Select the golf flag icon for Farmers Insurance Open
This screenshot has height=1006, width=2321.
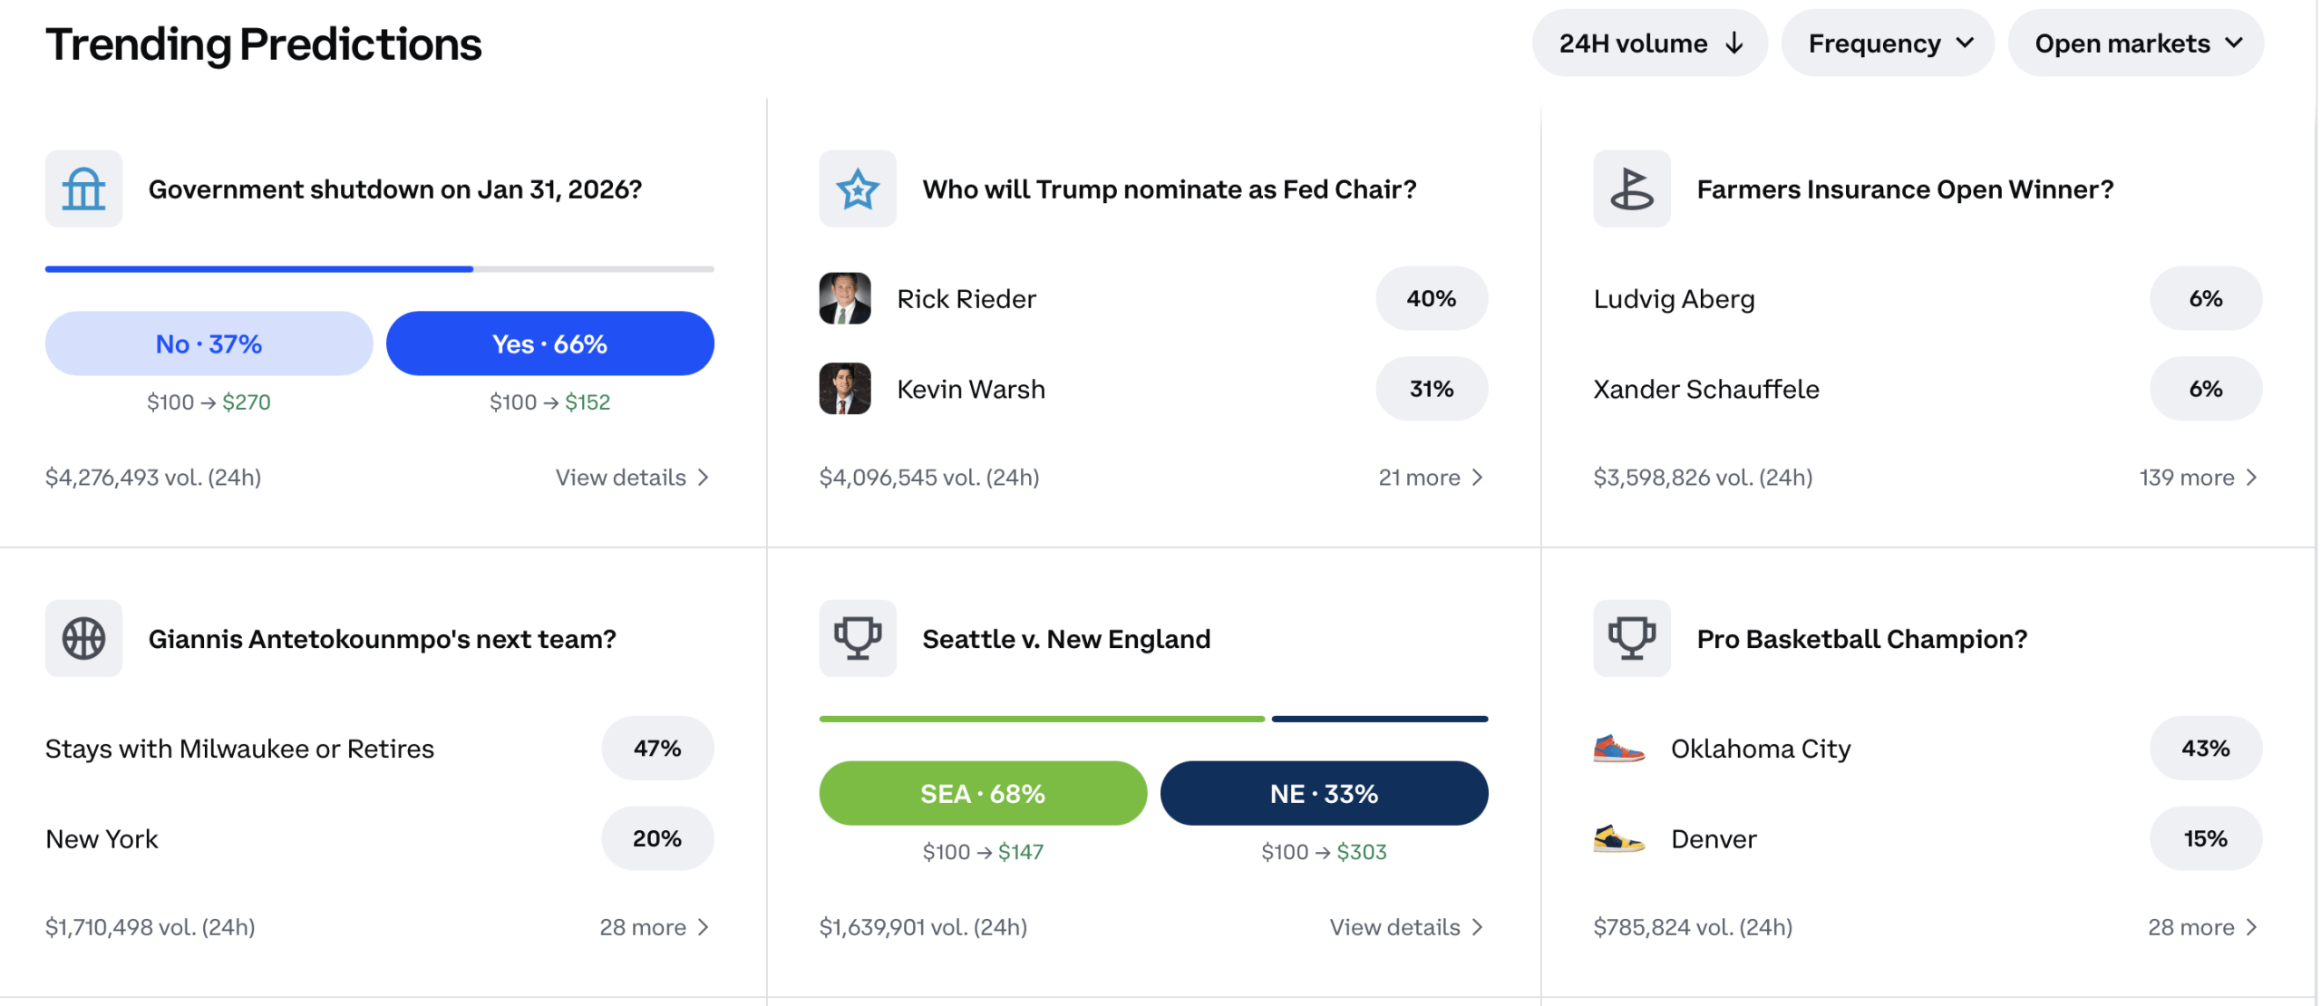pos(1631,189)
